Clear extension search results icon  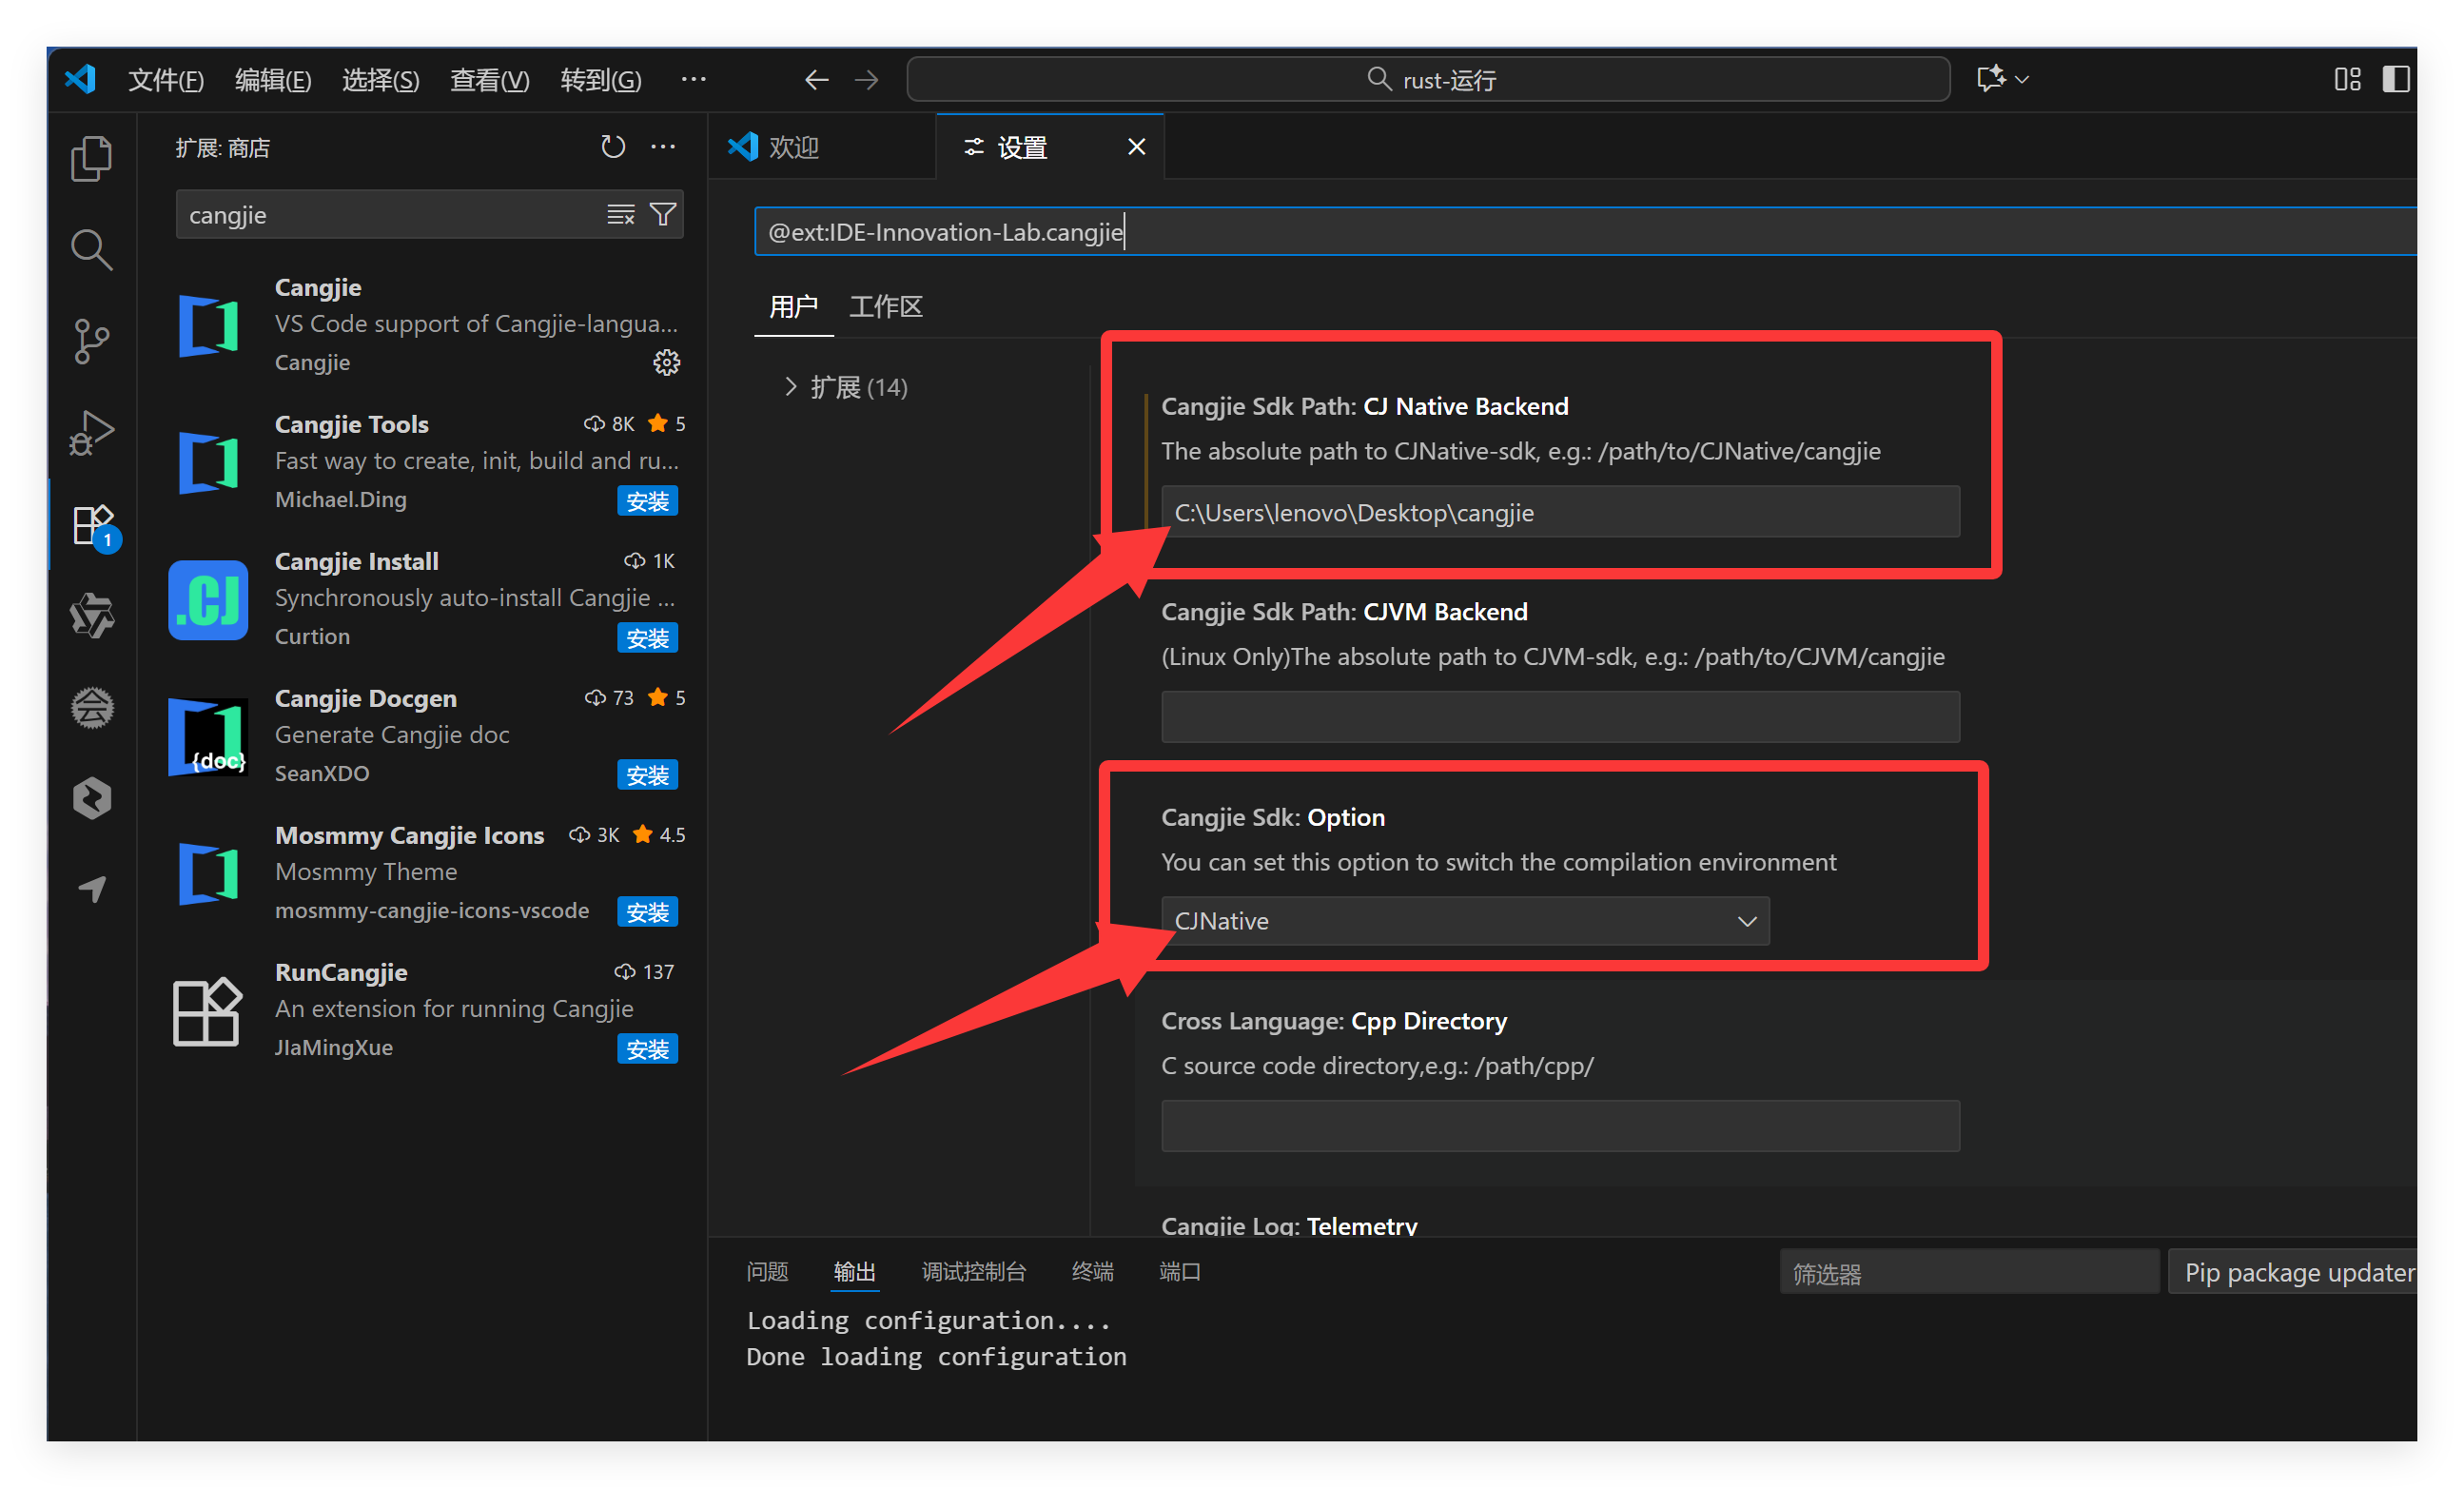621,214
